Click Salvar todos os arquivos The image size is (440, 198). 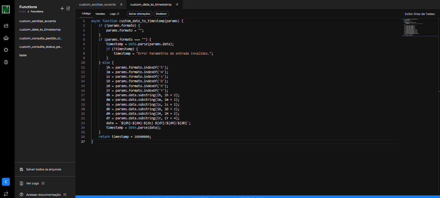pos(43,169)
